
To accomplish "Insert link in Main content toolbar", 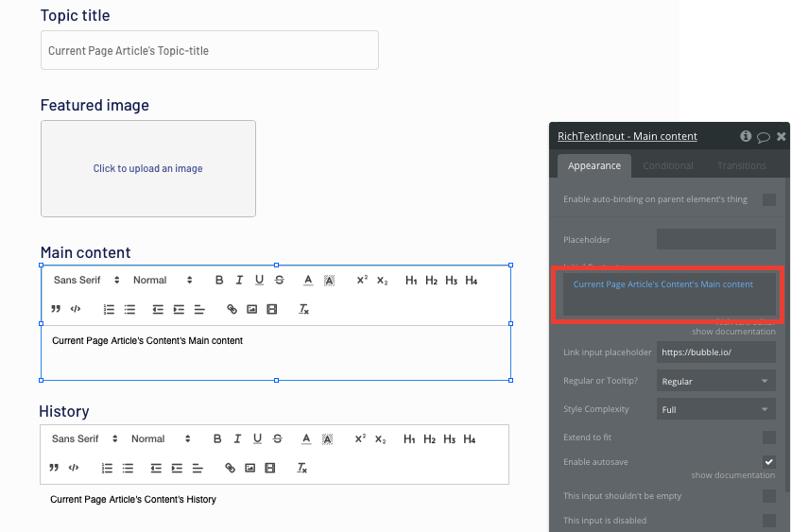I will 232,309.
